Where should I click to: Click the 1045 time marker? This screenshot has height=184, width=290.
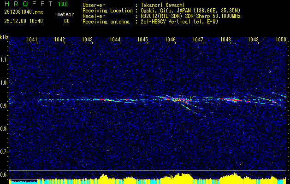143,39
